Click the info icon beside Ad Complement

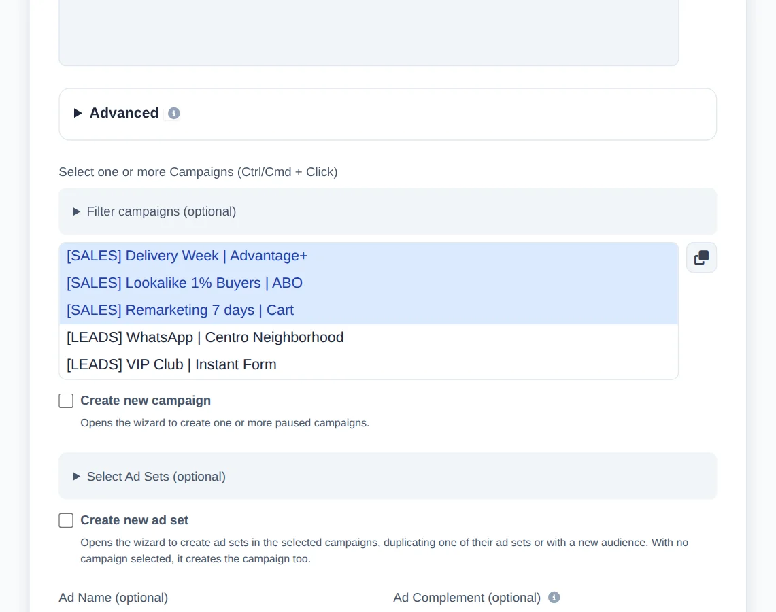click(x=554, y=598)
